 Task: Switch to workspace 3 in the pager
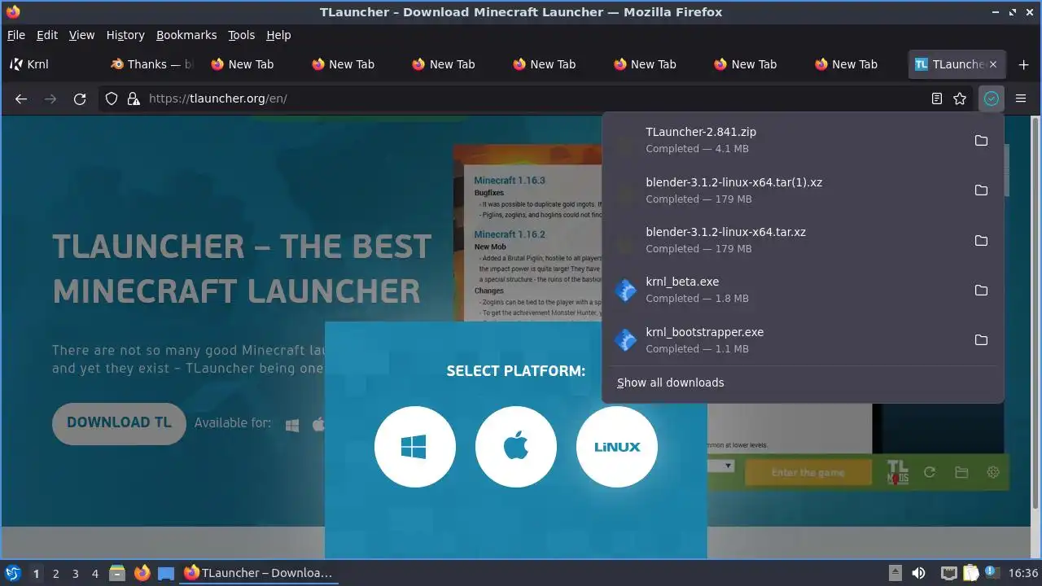point(75,573)
